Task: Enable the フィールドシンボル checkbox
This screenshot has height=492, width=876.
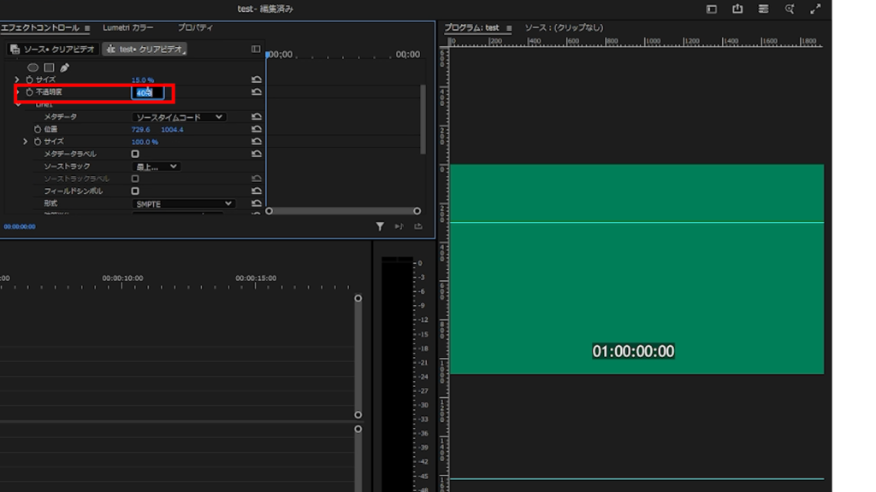Action: [x=135, y=190]
